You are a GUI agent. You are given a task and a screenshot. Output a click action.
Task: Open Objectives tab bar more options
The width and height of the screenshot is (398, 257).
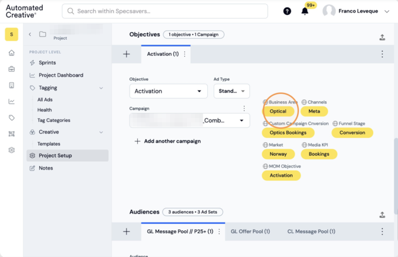[x=383, y=54]
